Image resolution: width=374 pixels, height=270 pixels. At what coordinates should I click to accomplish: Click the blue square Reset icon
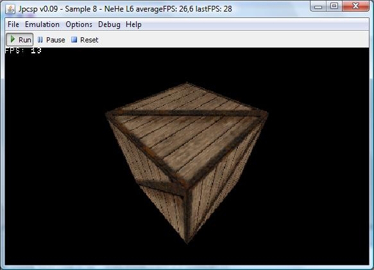coord(74,39)
